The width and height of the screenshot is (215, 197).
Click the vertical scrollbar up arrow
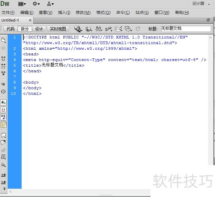(x=210, y=37)
